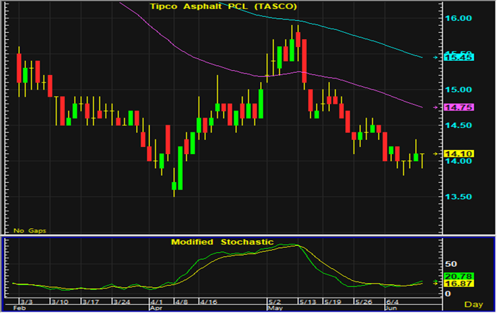497x313 pixels.
Task: Click the May month label
Action: pyautogui.click(x=275, y=308)
